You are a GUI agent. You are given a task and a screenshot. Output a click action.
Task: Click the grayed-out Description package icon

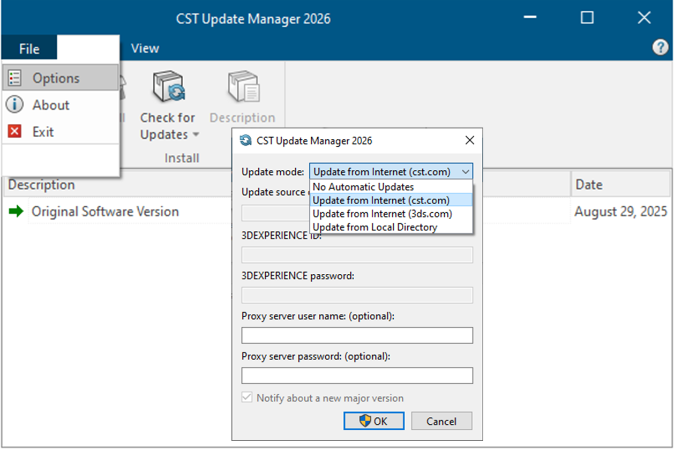(x=242, y=87)
